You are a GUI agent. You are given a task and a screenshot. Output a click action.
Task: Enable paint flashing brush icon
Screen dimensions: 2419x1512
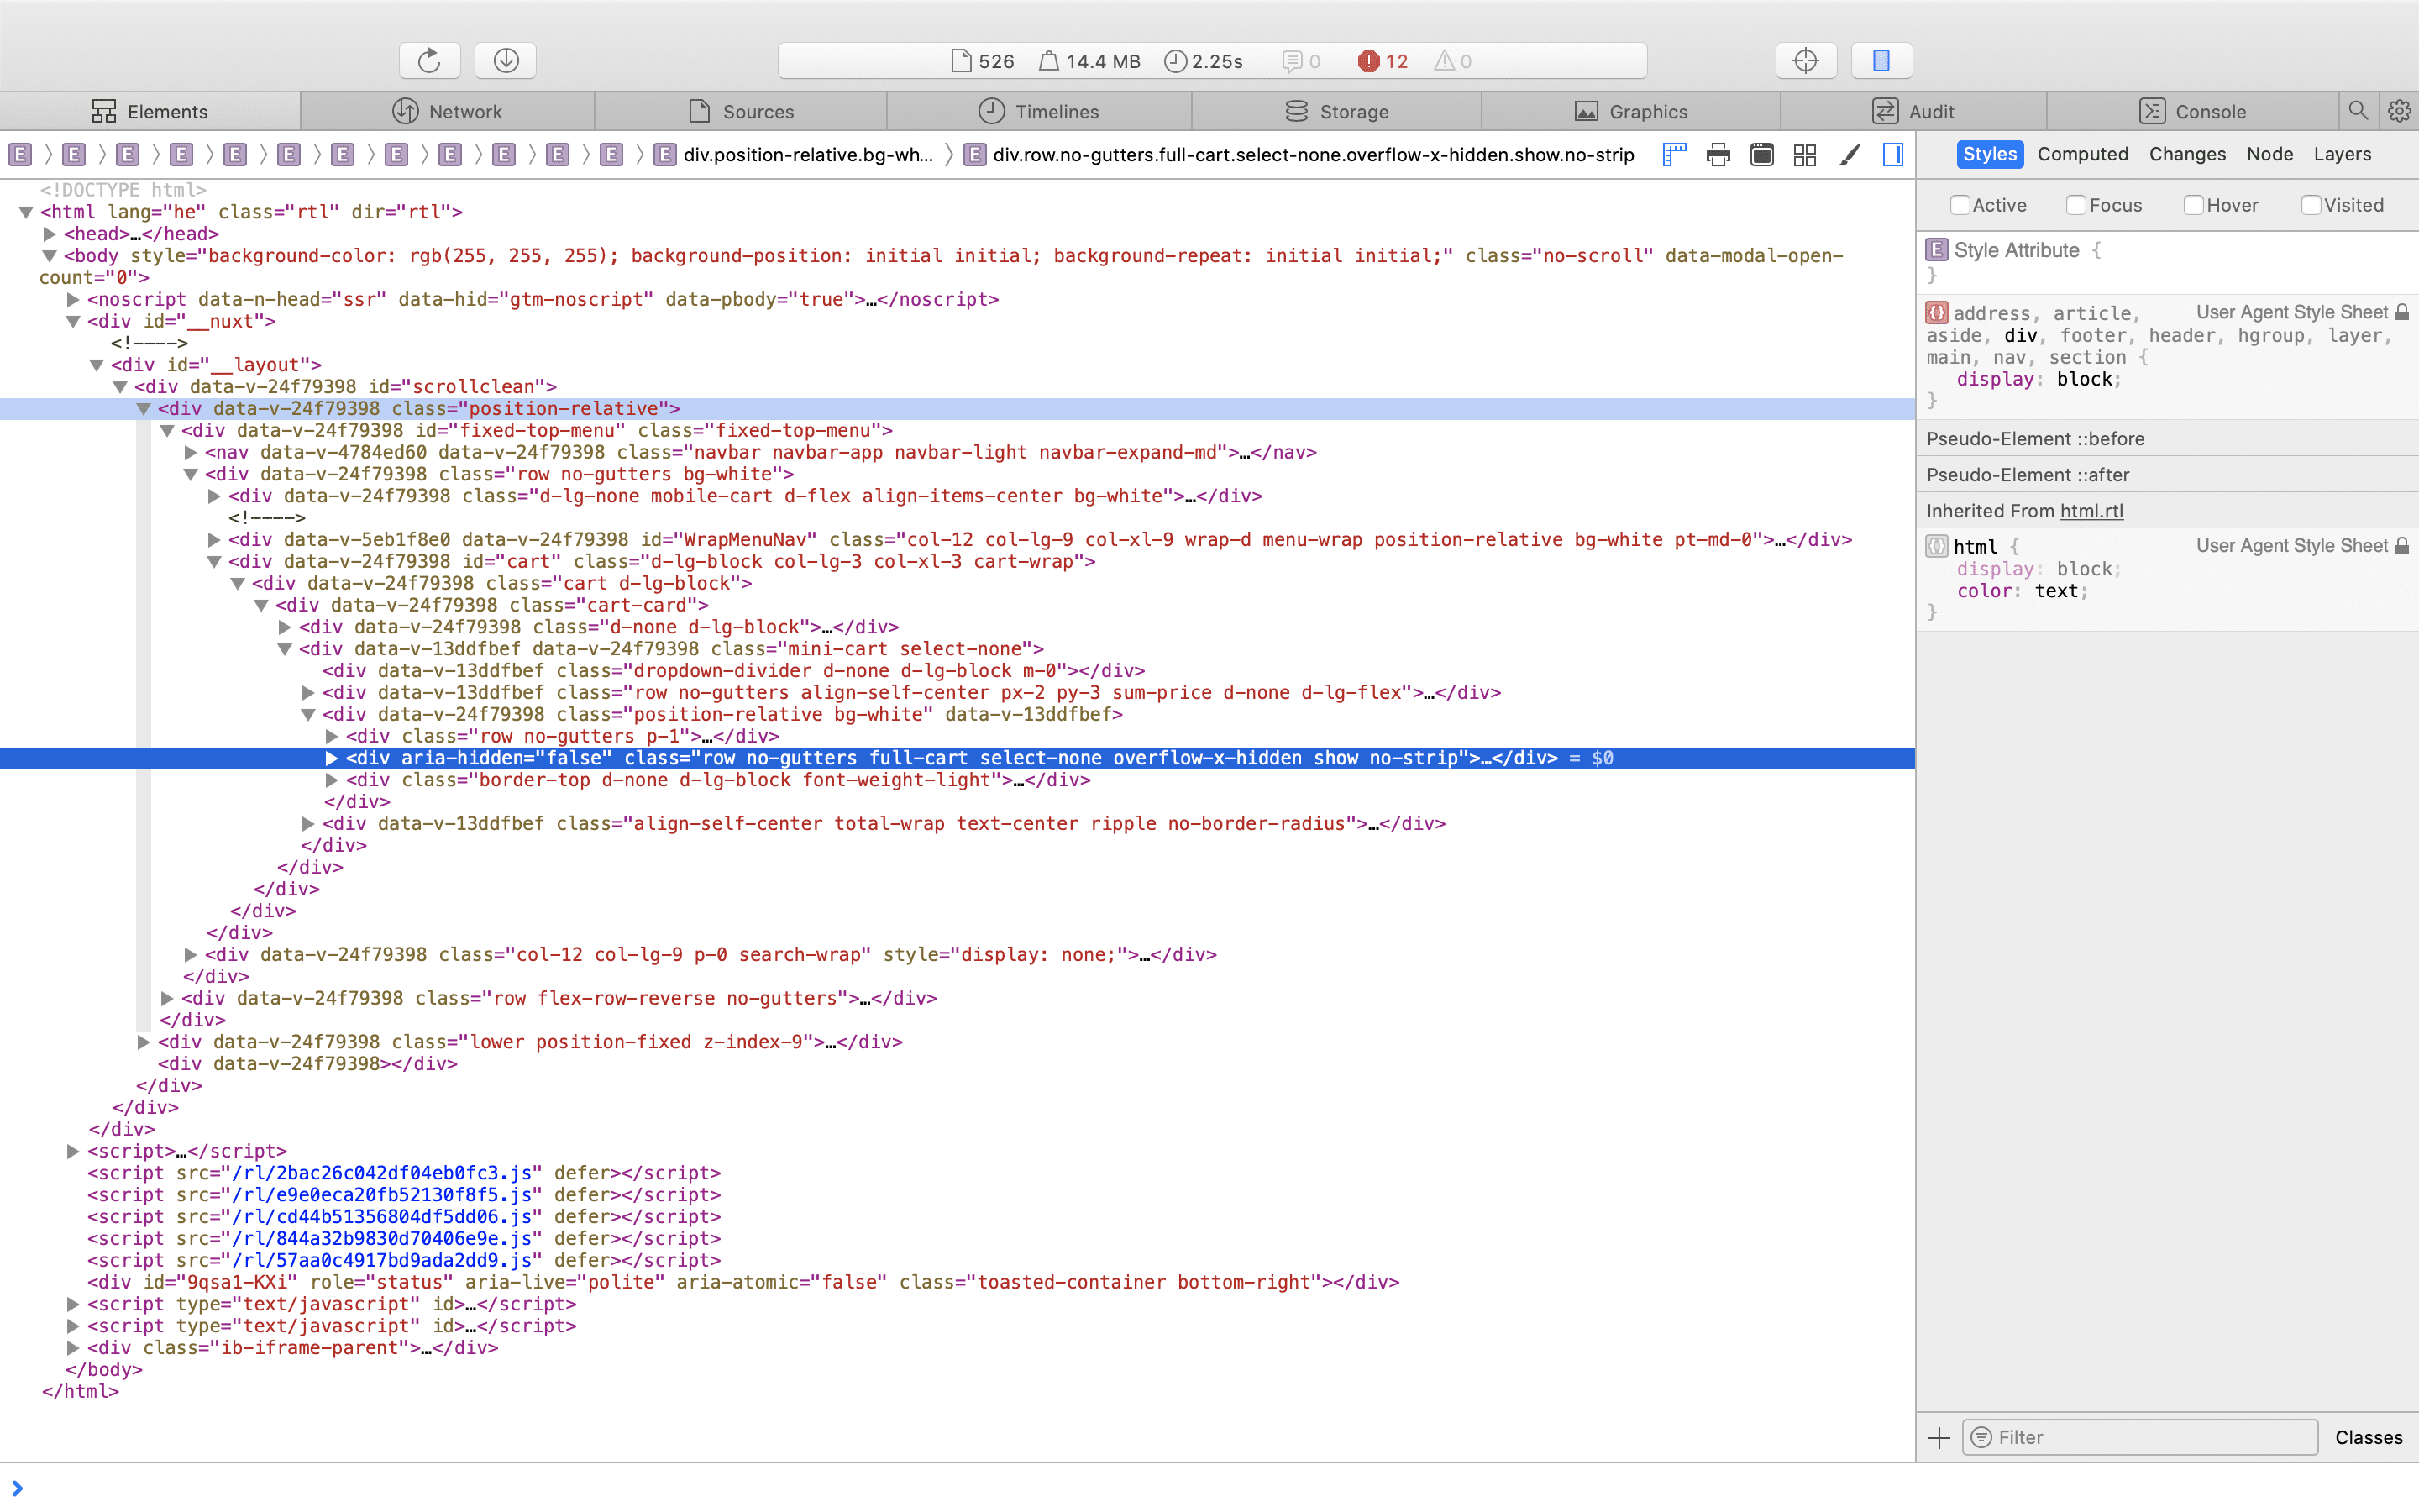[1850, 155]
